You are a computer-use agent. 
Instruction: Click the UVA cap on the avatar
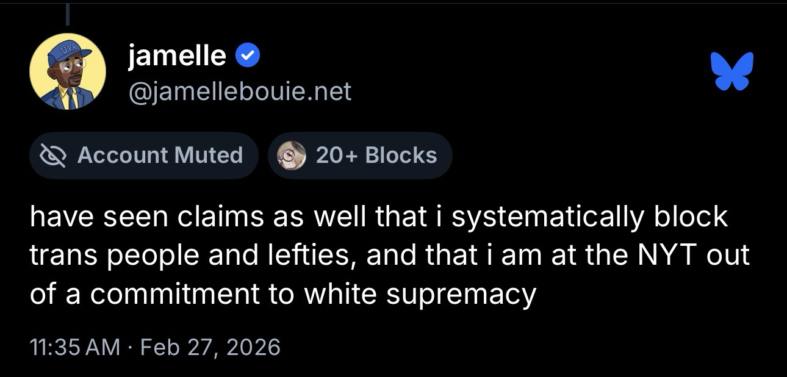tap(70, 49)
